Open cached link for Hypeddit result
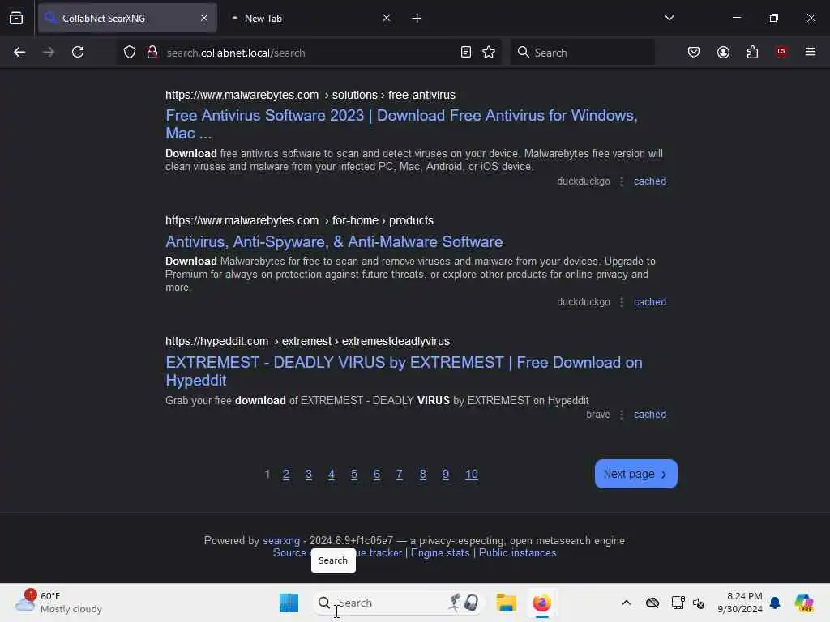Image resolution: width=830 pixels, height=622 pixels. coord(650,415)
